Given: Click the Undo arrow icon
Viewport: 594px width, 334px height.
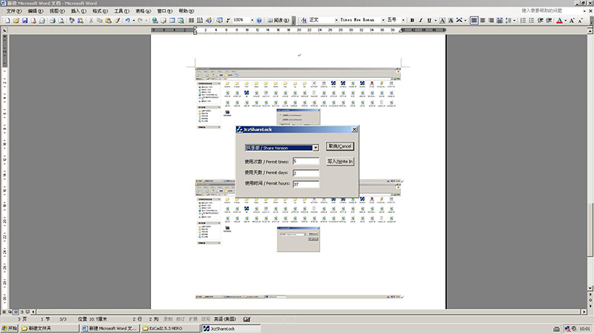Looking at the screenshot, I should click(128, 20).
